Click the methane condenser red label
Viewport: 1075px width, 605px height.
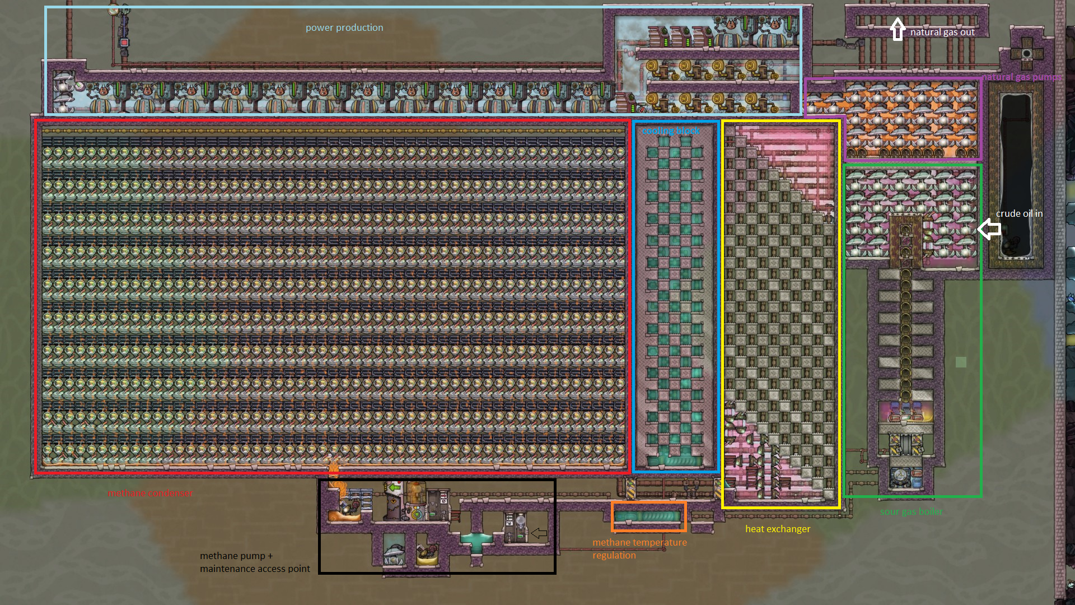click(x=150, y=494)
